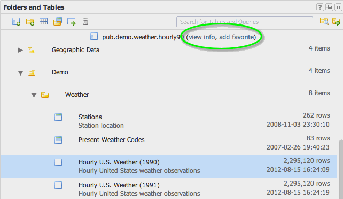The image size is (343, 199).
Task: Collapse the Demo folder
Action: pyautogui.click(x=20, y=73)
